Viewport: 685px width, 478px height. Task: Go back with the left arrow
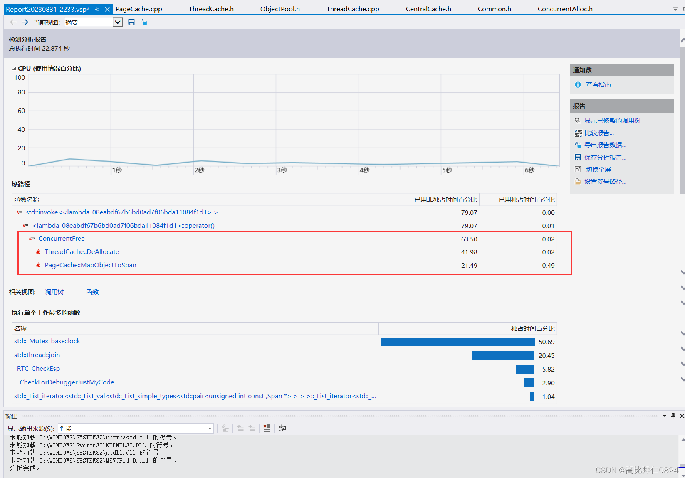(x=13, y=22)
